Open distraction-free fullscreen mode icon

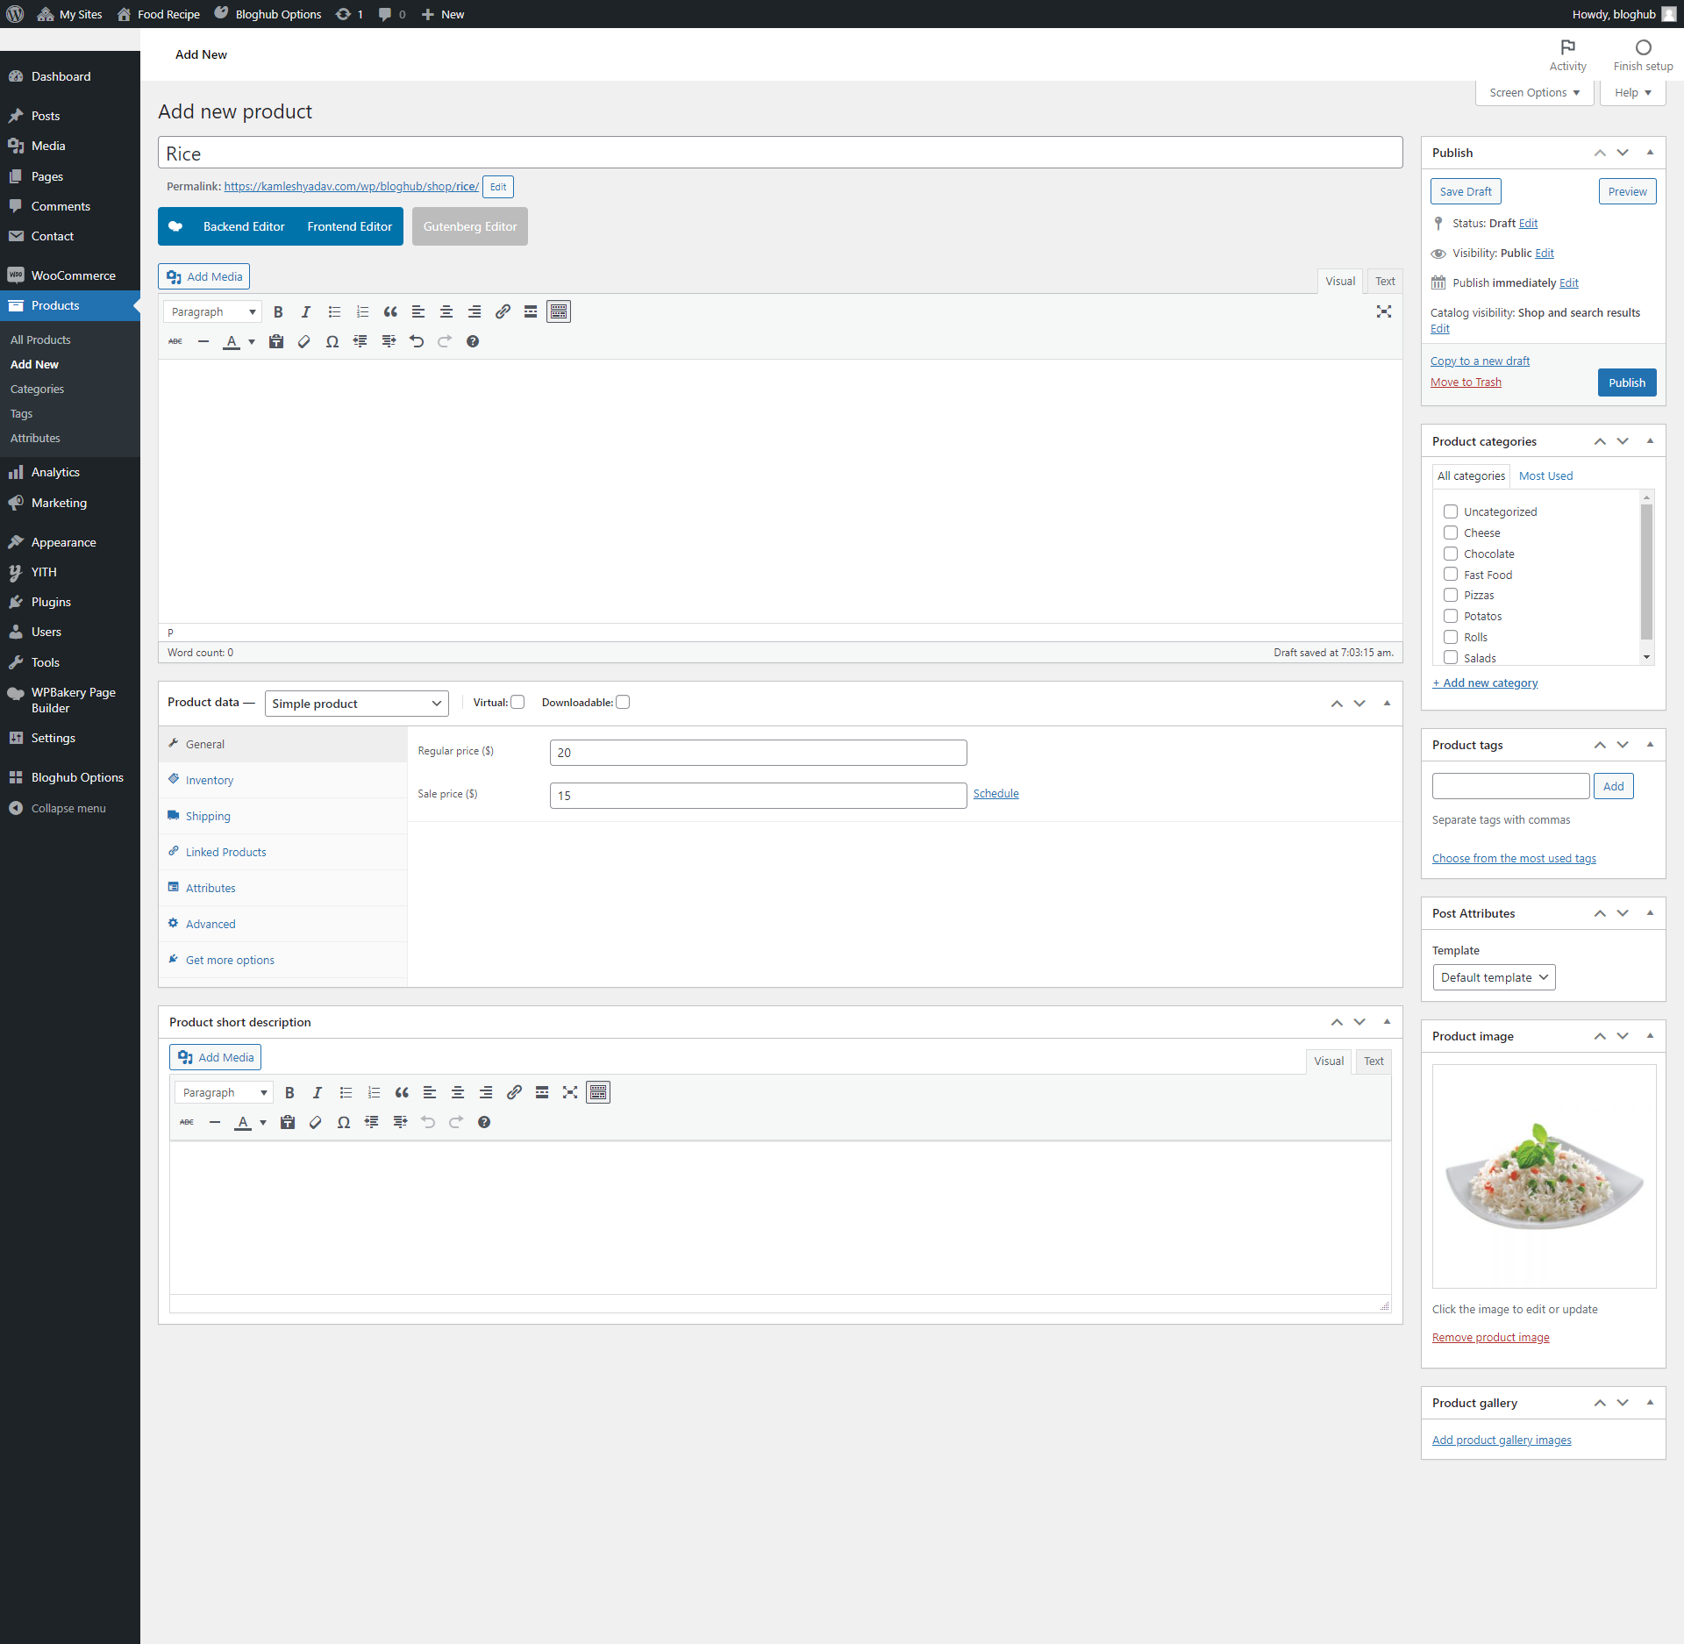point(1384,311)
